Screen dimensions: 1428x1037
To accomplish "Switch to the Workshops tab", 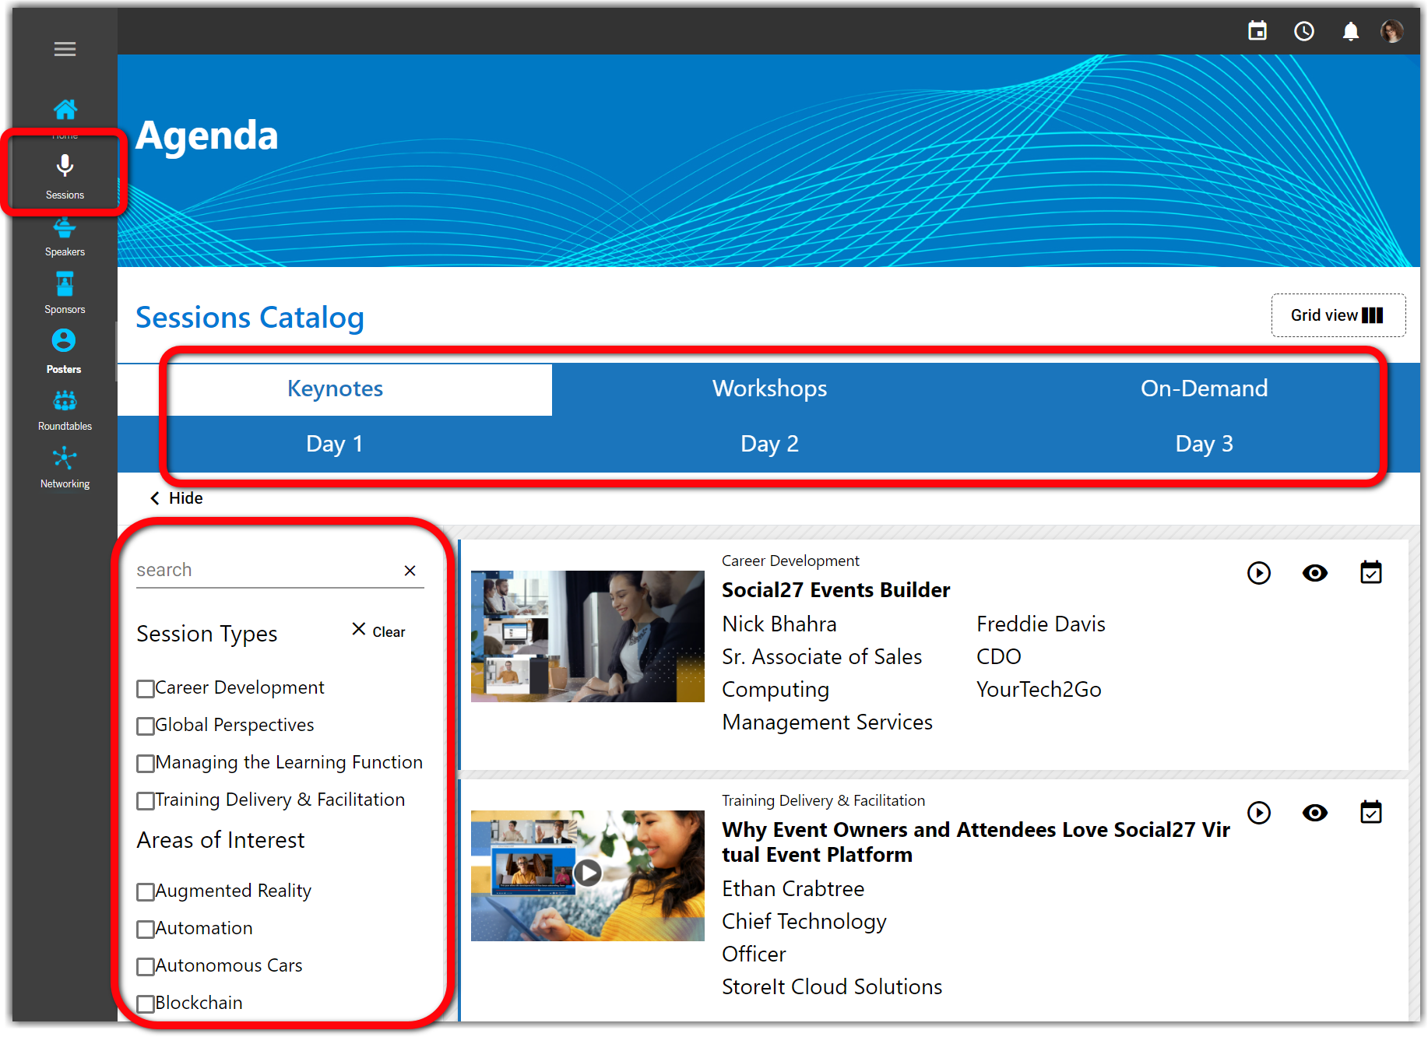I will click(769, 388).
